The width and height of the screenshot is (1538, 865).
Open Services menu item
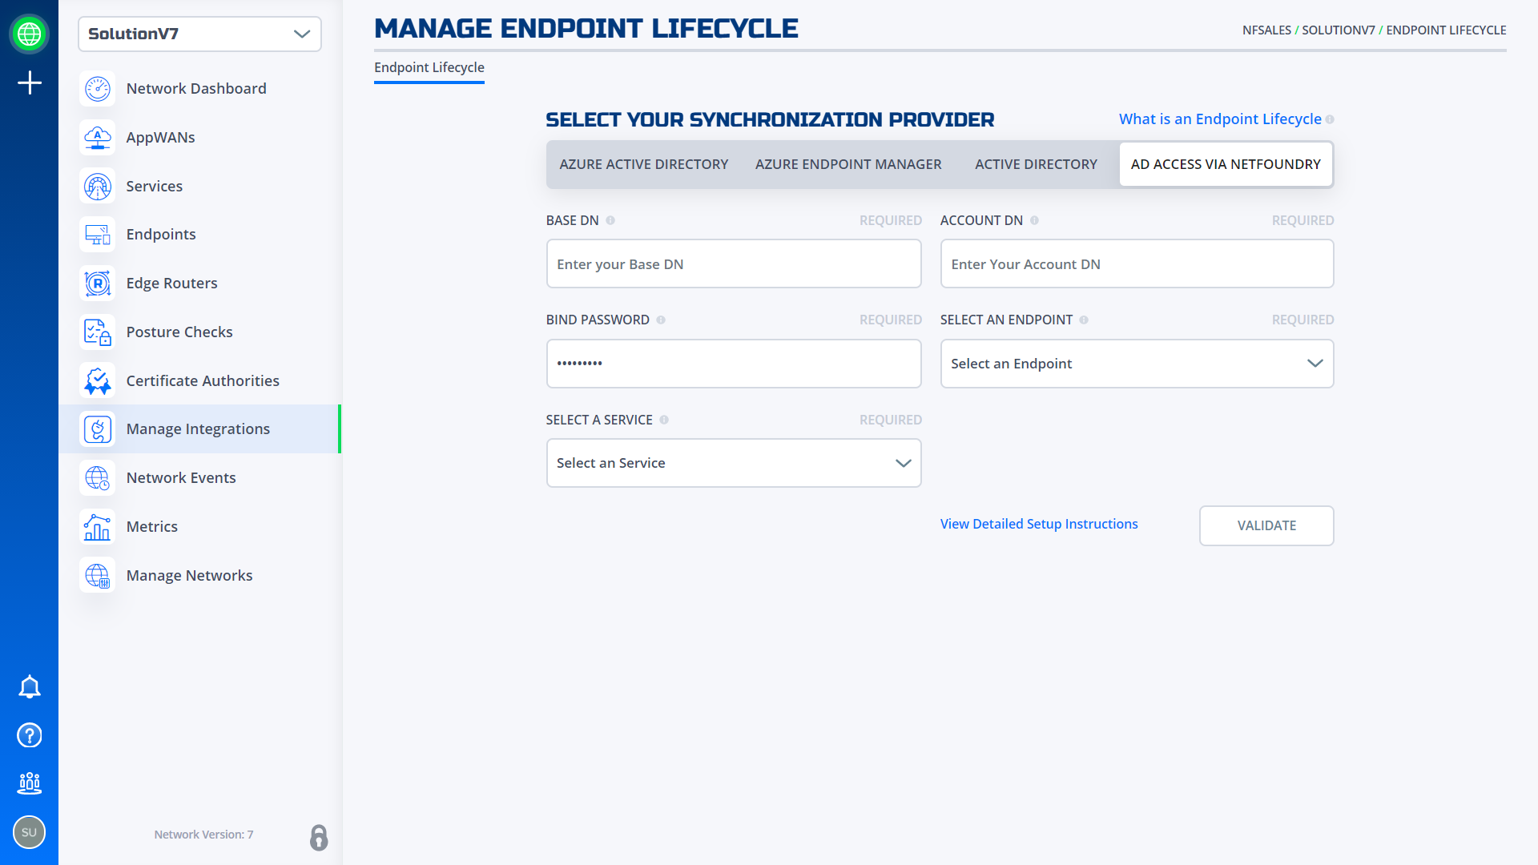point(200,187)
